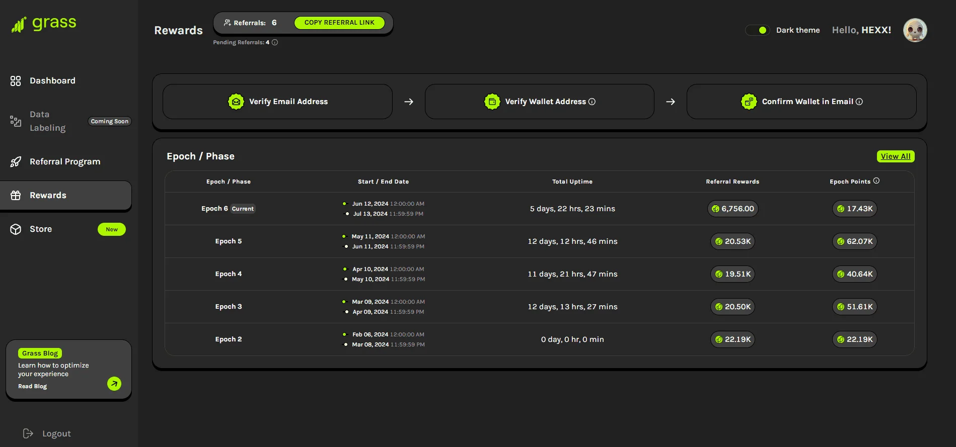Click the Mar 08, 2024 end date
The height and width of the screenshot is (447, 956).
point(370,344)
